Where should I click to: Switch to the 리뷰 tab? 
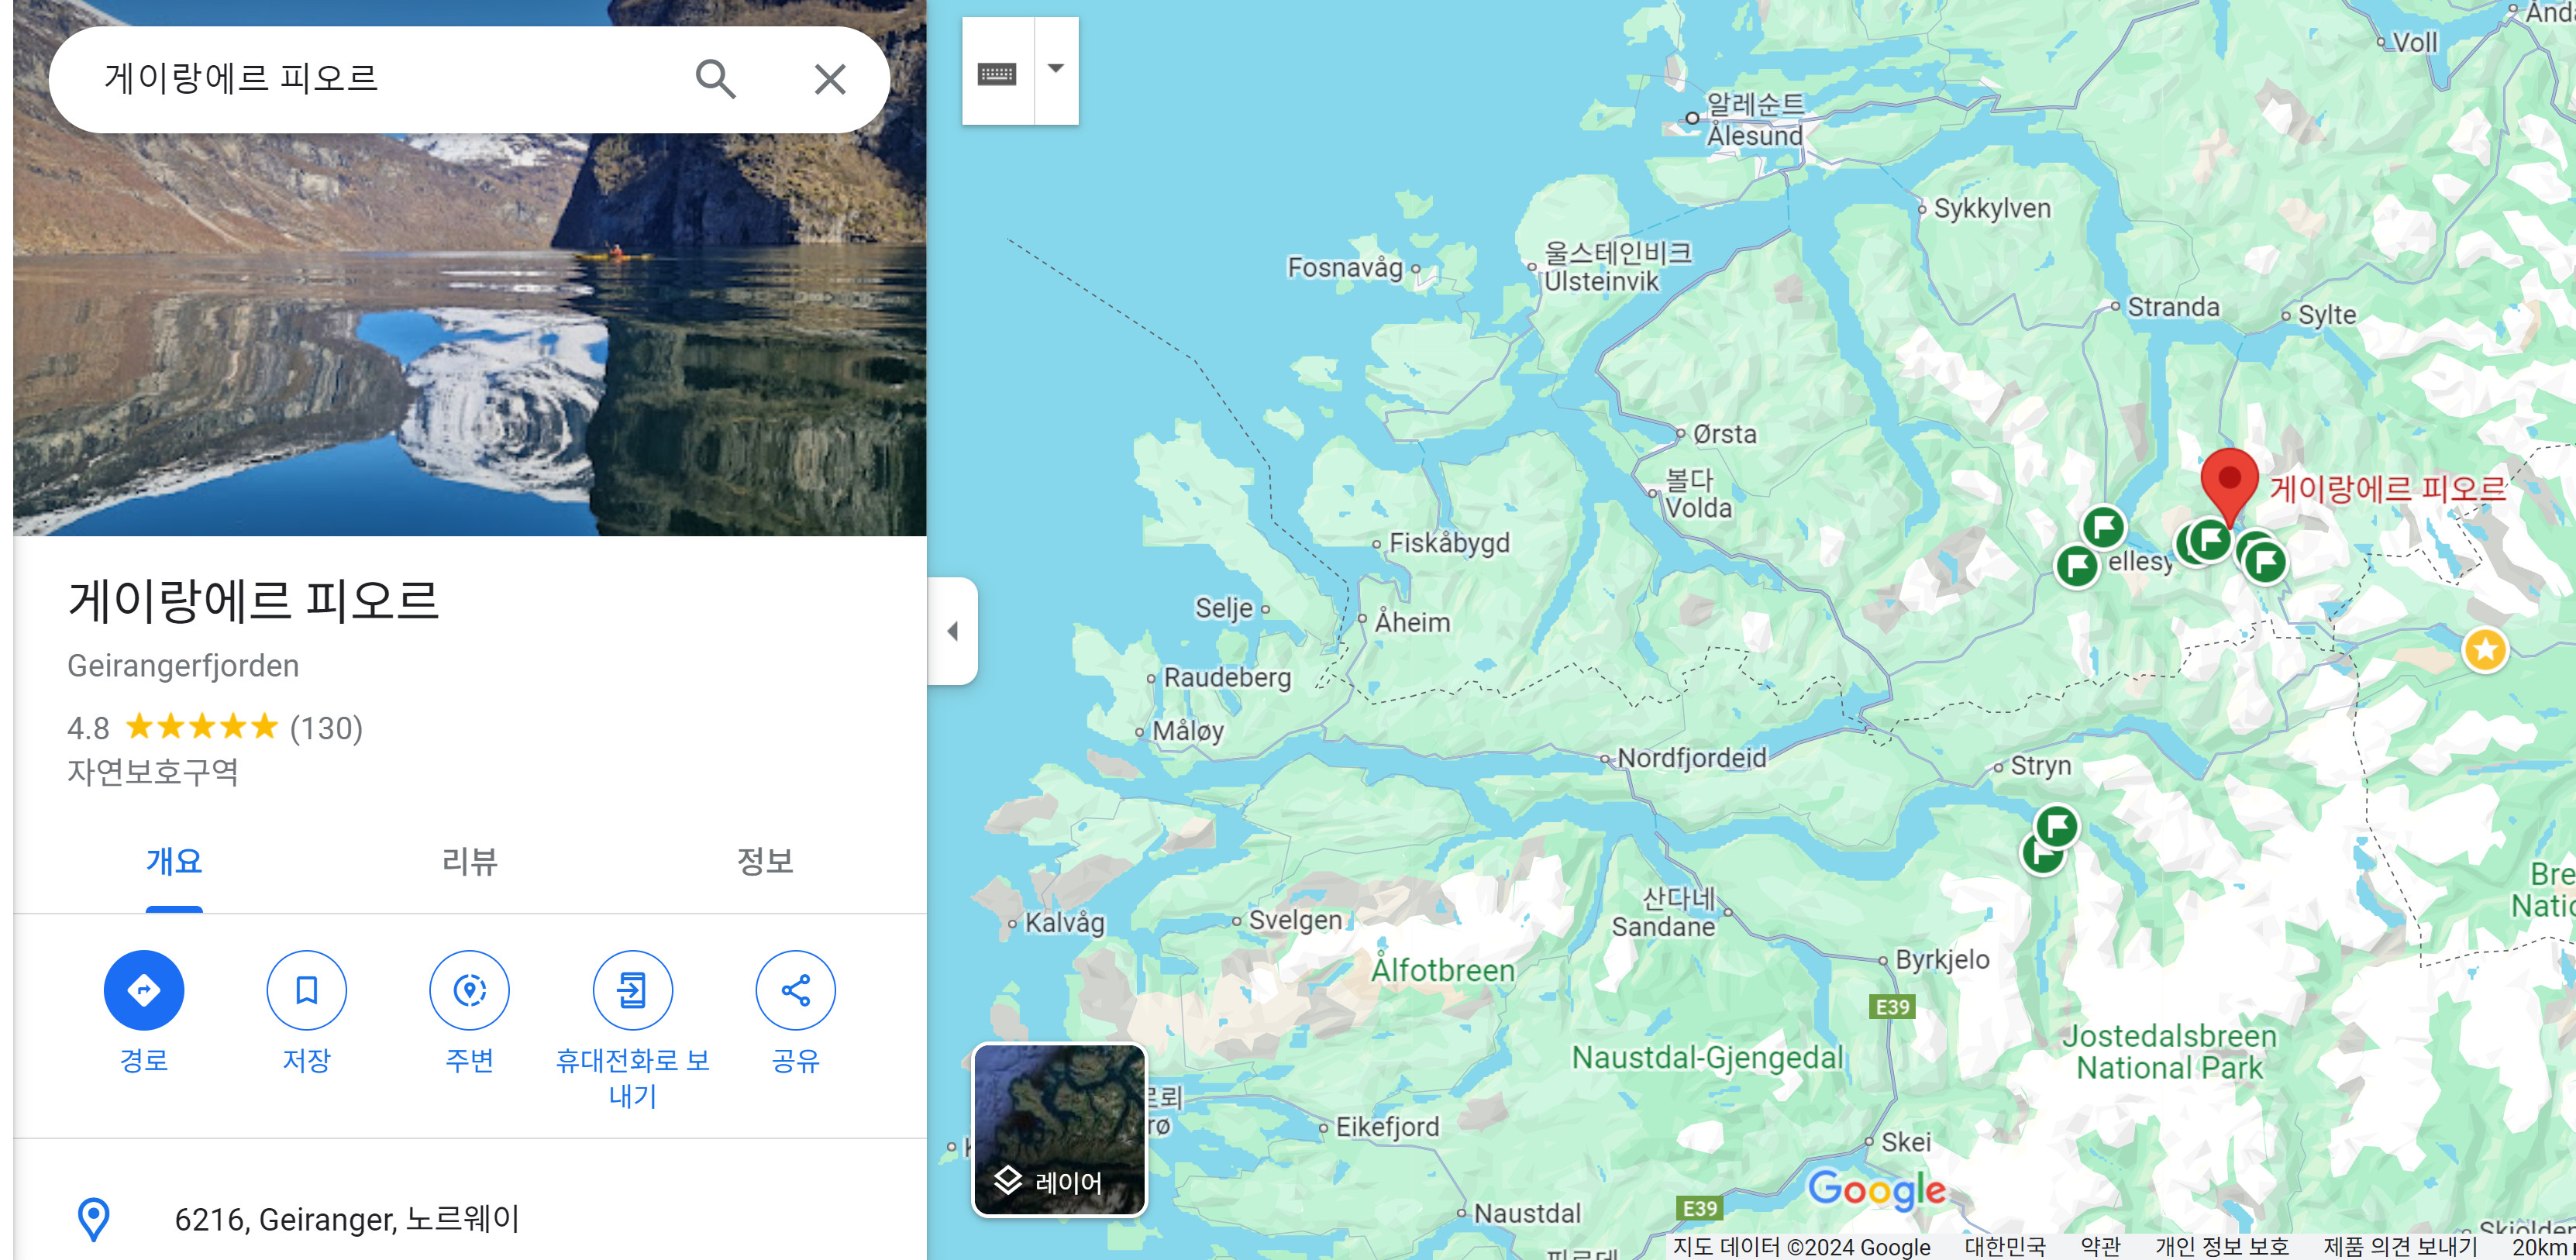(x=469, y=861)
